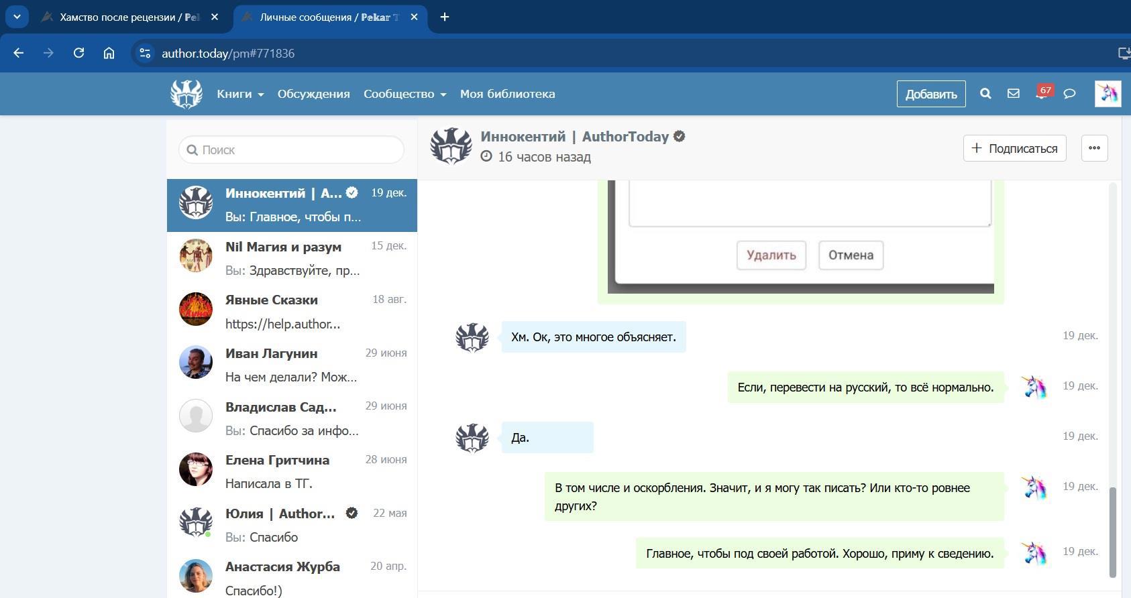Viewport: 1131px width, 598px height.
Task: Click the Юлия | Author... eagle avatar
Action: [x=196, y=523]
